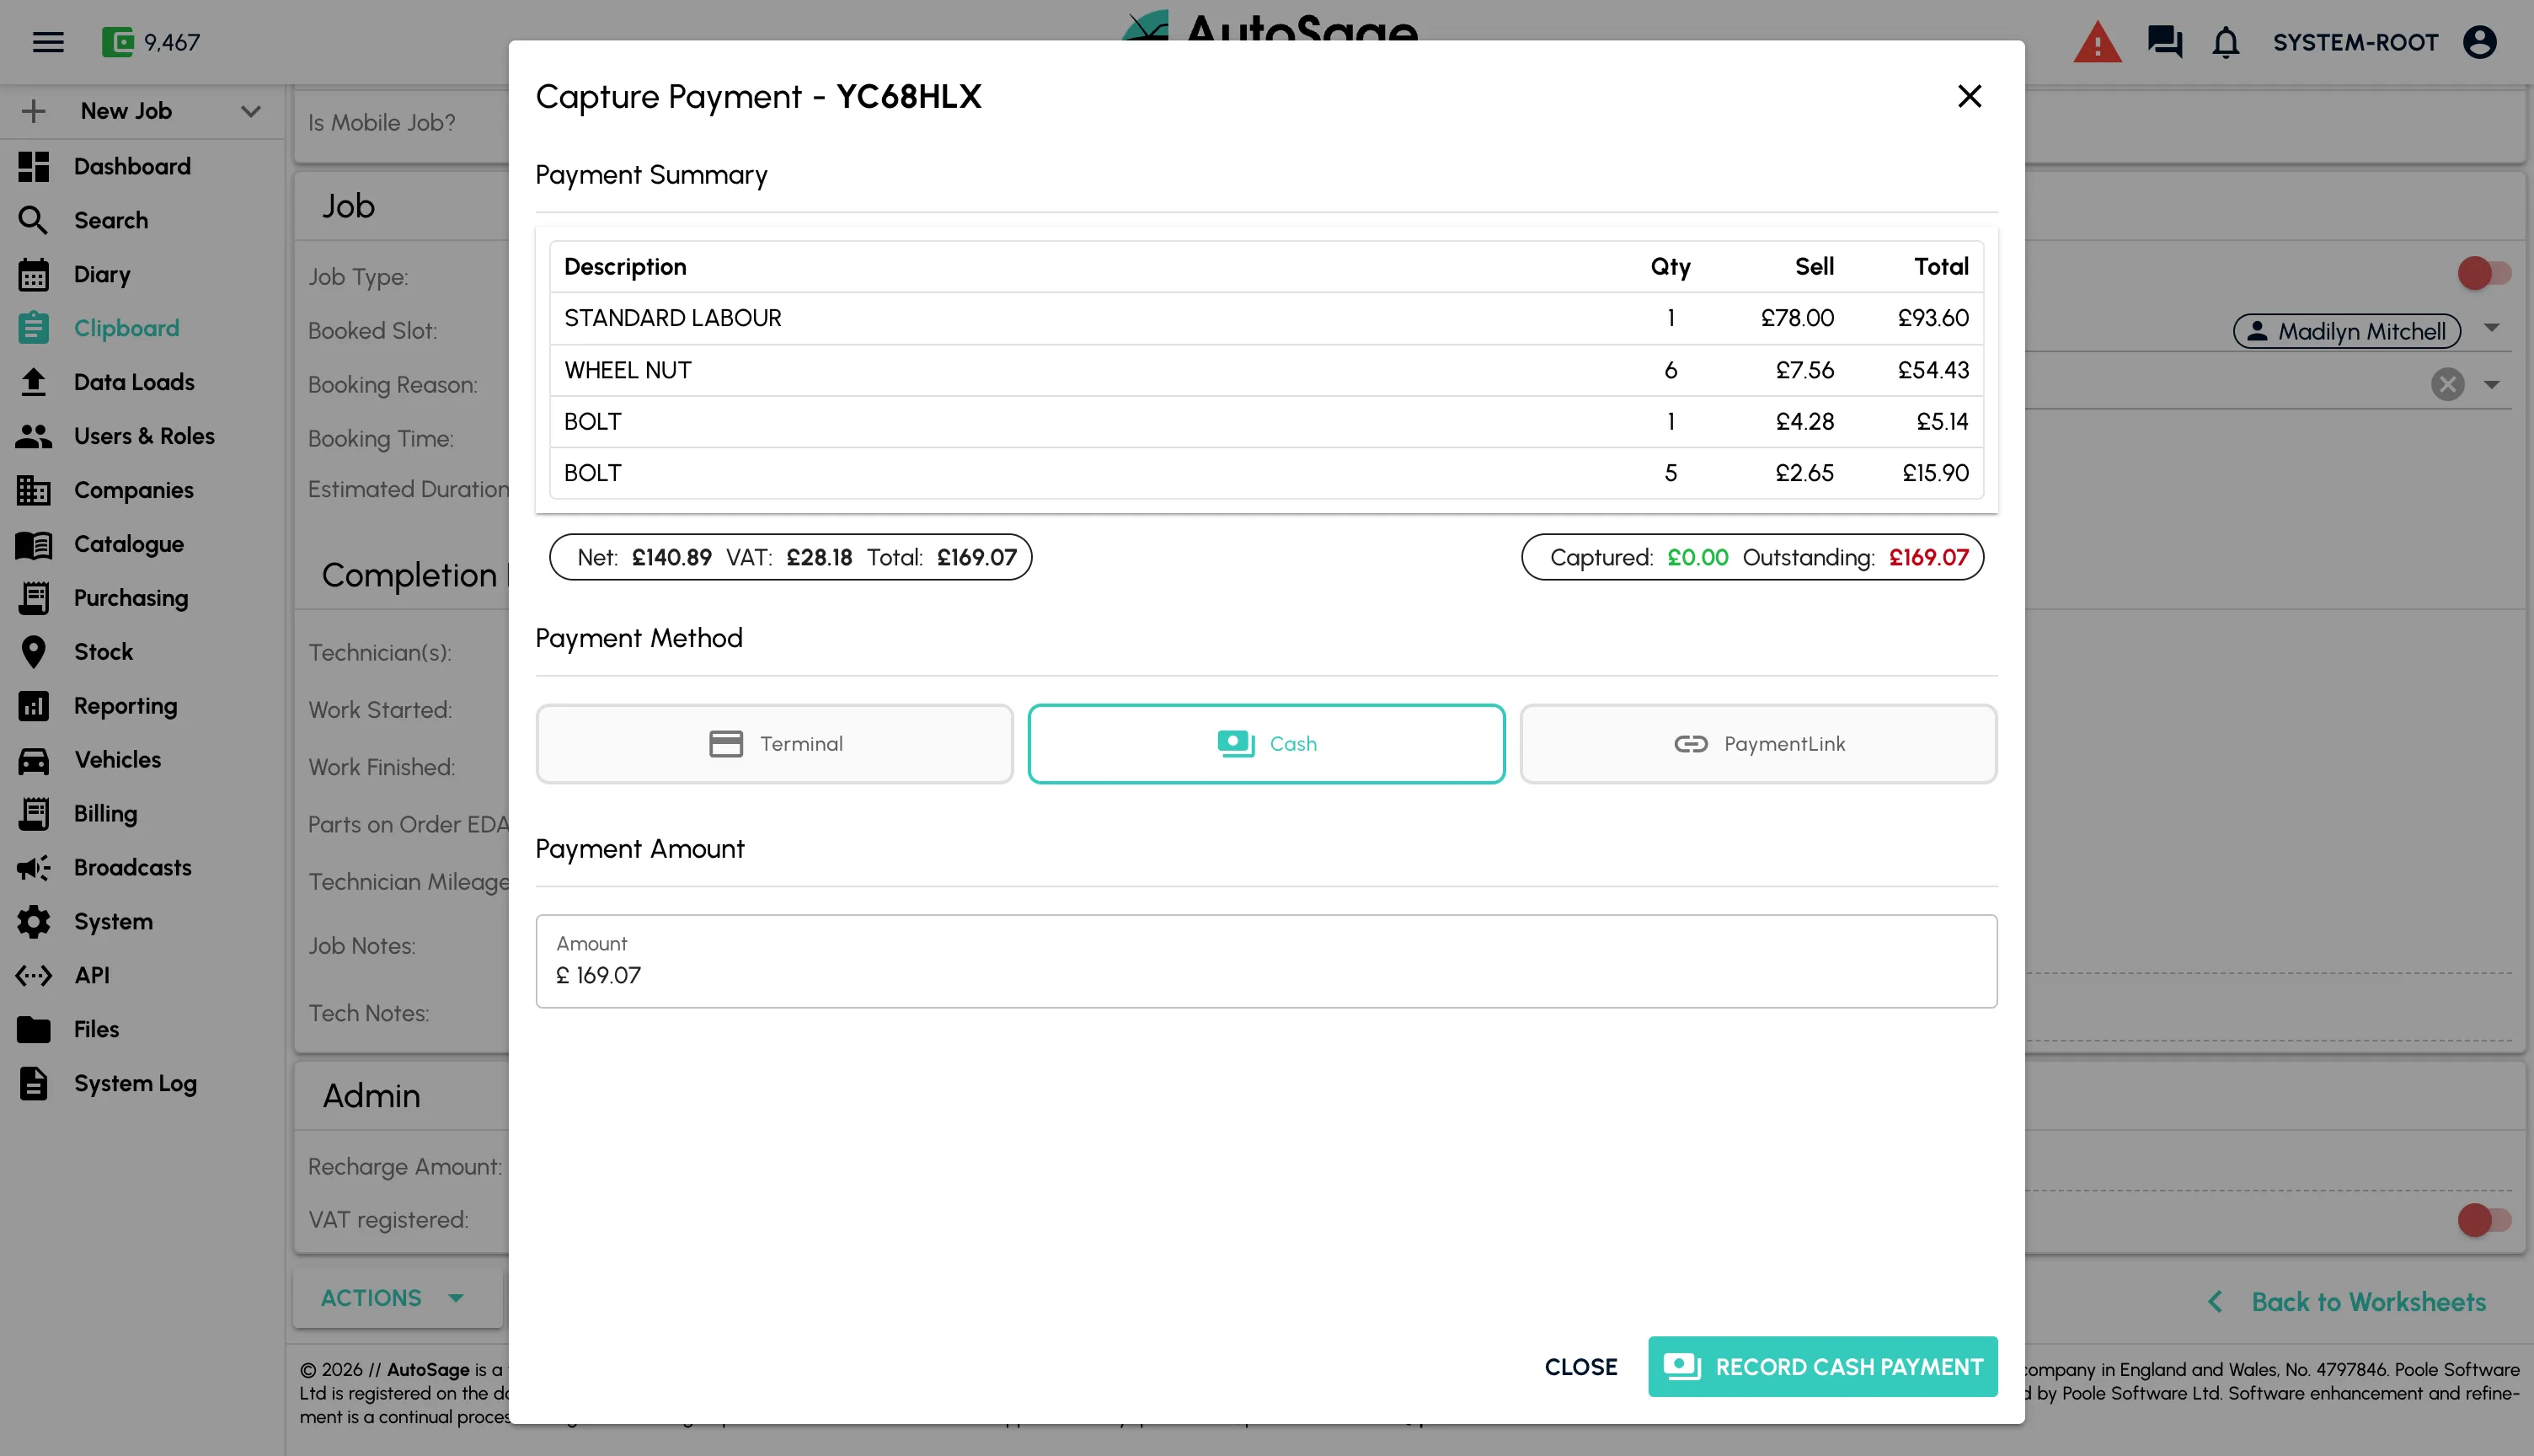Click the RECORD CASH PAYMENT button
This screenshot has width=2534, height=1456.
click(1822, 1367)
